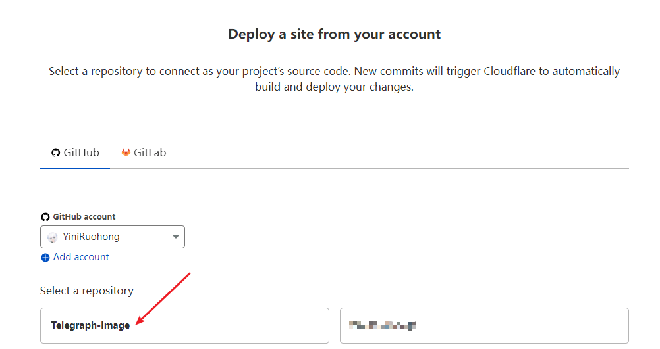Click the orange GitLab fox icon

pyautogui.click(x=126, y=152)
